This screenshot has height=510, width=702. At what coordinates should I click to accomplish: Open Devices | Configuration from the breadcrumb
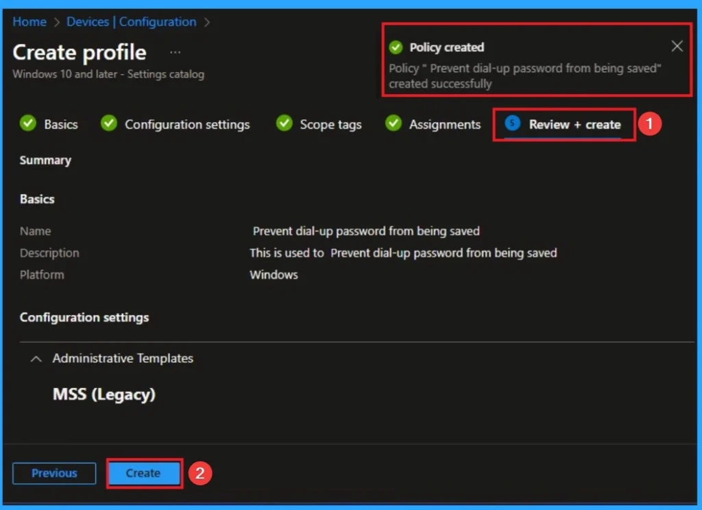click(x=131, y=21)
